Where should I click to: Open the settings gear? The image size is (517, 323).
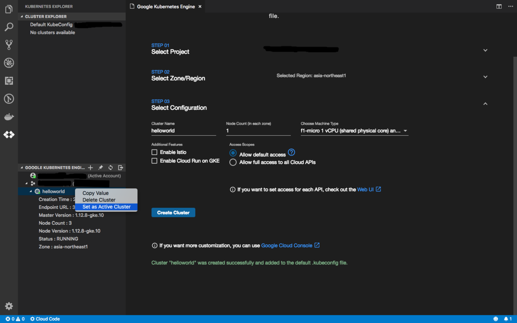tap(9, 306)
